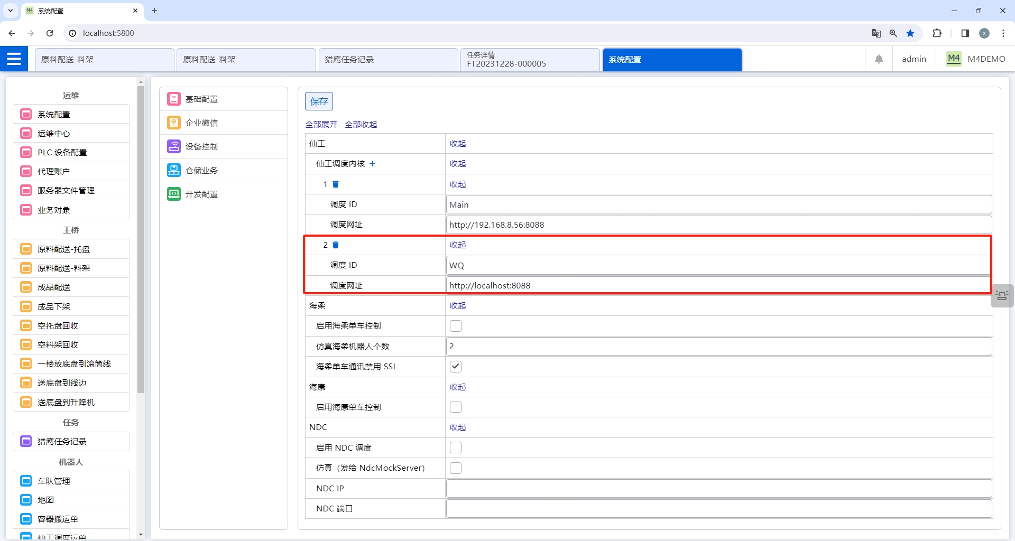Image resolution: width=1015 pixels, height=541 pixels.
Task: Enable 启用海康单车控制 checkbox
Action: click(455, 407)
